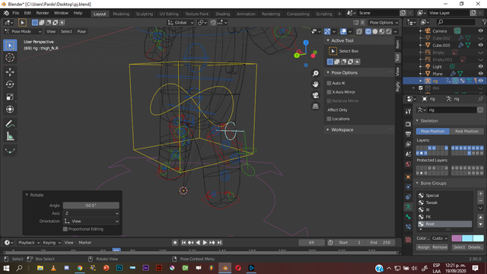Image resolution: width=487 pixels, height=274 pixels.
Task: Open Tool properties tab icon
Action: 408,112
